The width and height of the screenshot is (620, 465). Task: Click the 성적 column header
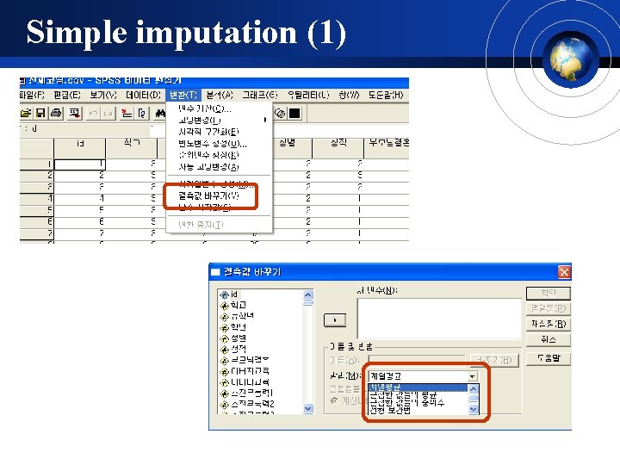pos(338,148)
